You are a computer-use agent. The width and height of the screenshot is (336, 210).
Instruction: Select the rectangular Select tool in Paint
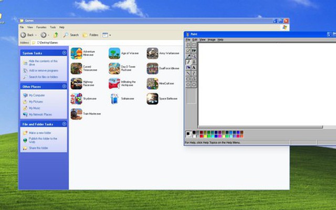[x=194, y=45]
